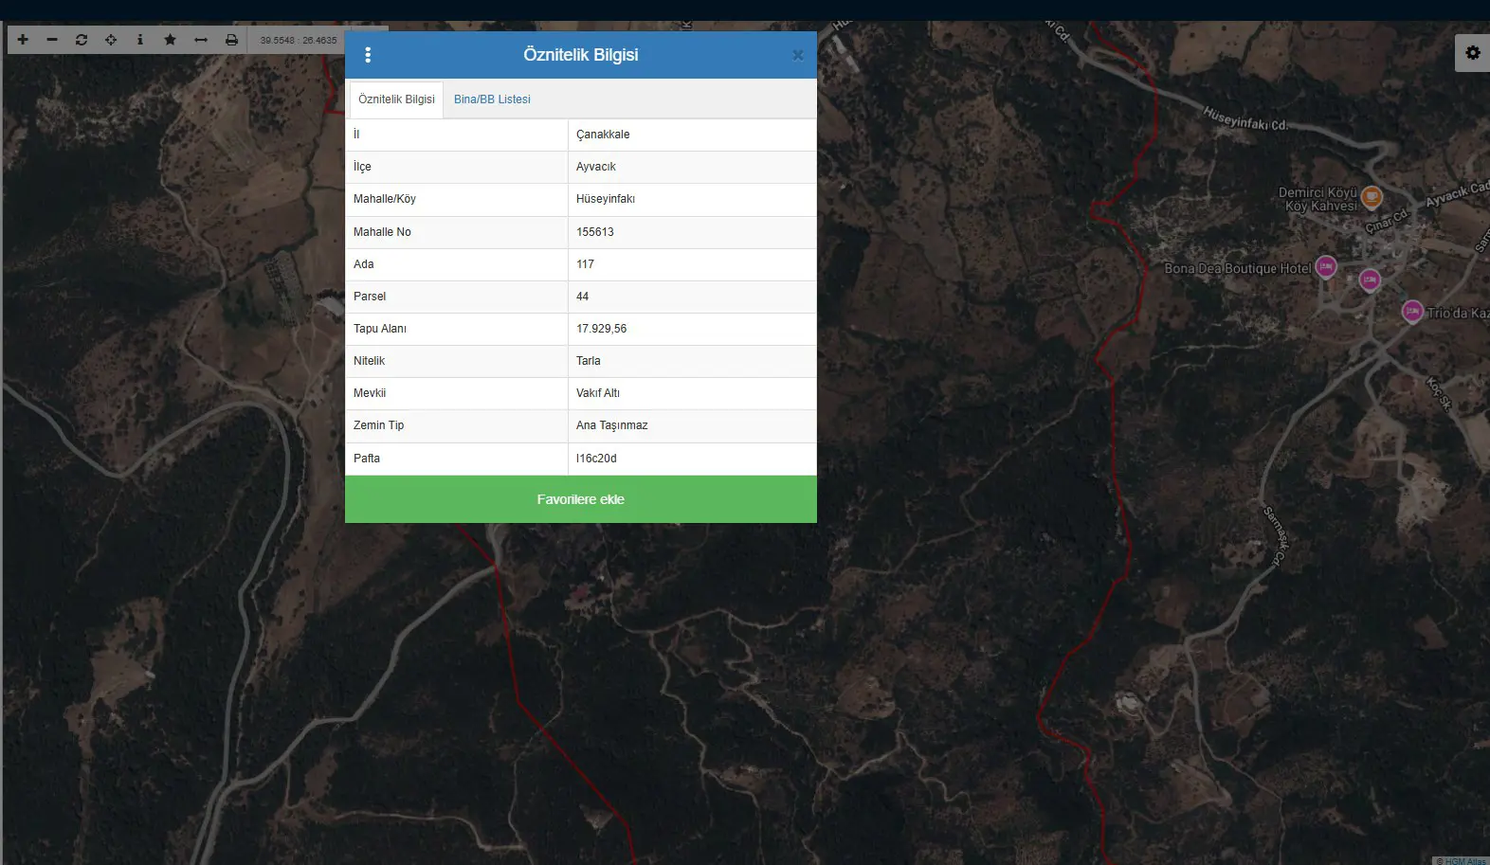Refresh the map with the reload icon
Image resolution: width=1490 pixels, height=865 pixels.
click(82, 40)
